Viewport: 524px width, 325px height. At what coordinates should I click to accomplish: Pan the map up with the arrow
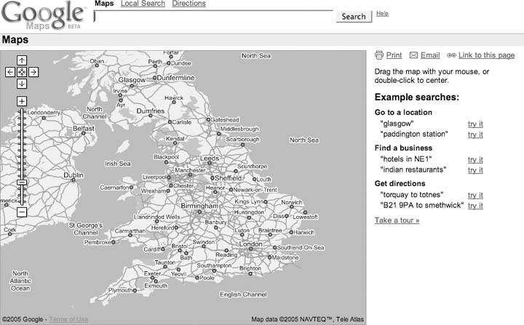pyautogui.click(x=22, y=61)
